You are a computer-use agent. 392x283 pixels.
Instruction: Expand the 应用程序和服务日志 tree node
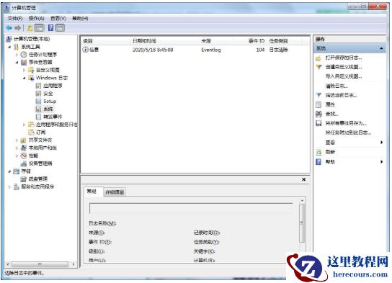[x=24, y=125]
